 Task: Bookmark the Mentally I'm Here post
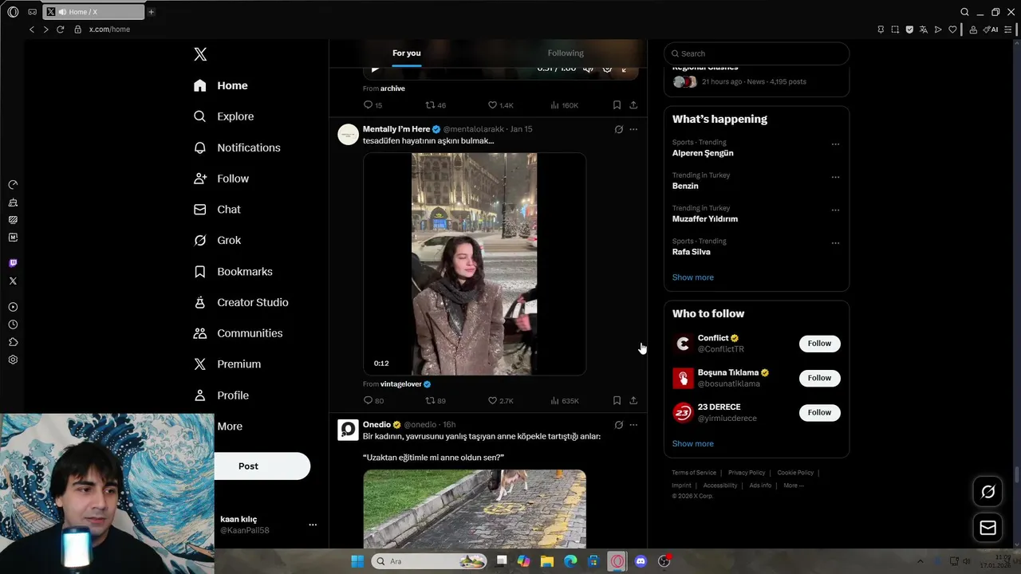pyautogui.click(x=617, y=400)
